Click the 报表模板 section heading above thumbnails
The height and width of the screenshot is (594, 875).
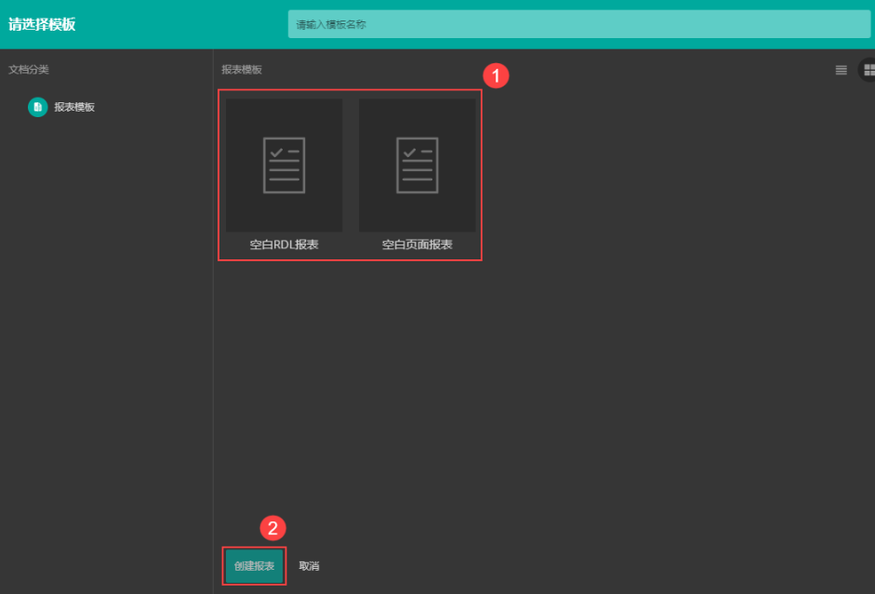[242, 70]
